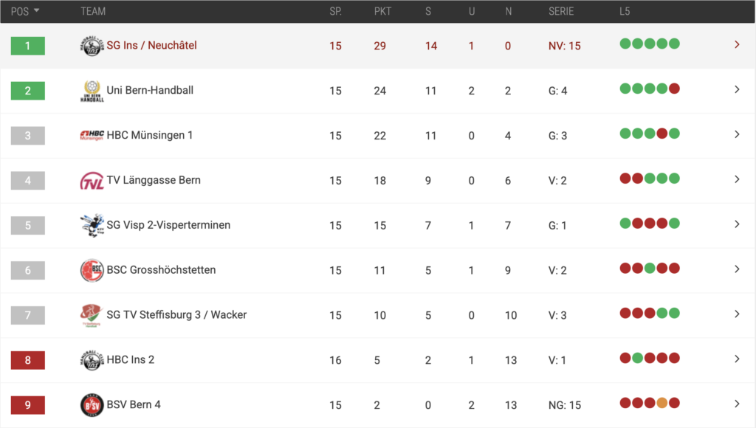This screenshot has height=428, width=756.
Task: Sort table by POS column arrow
Action: 37,12
